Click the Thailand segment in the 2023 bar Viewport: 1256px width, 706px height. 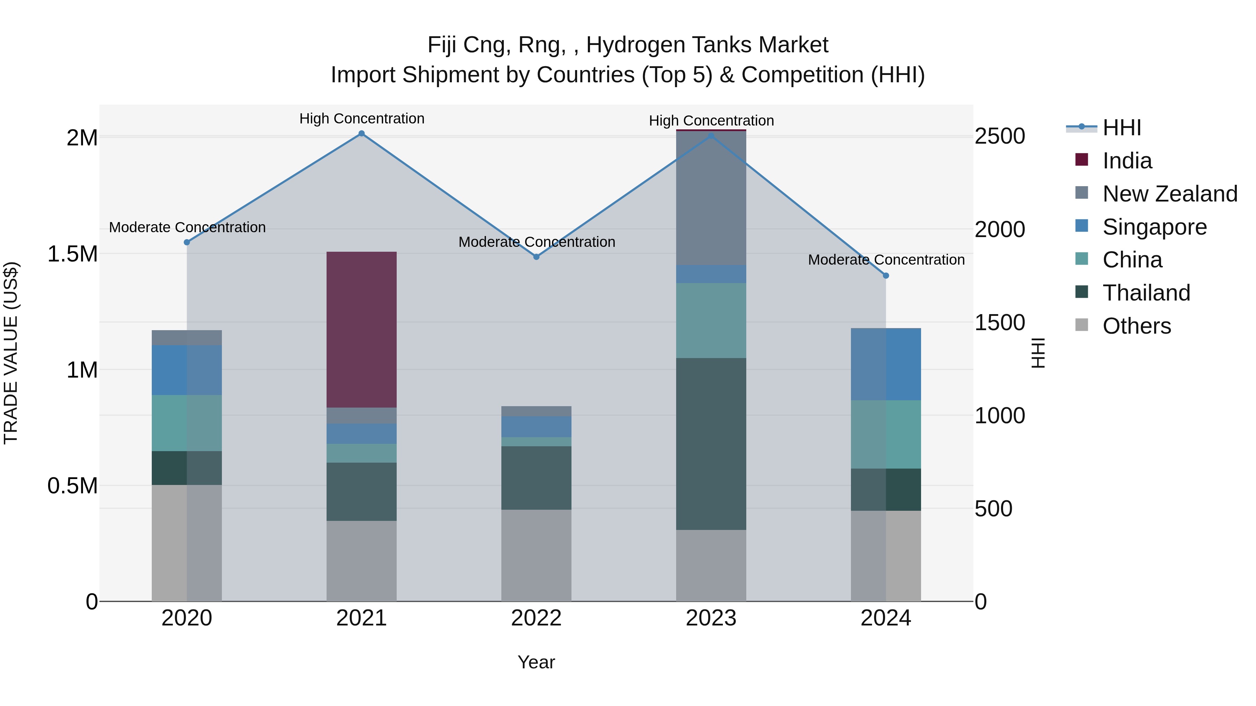tap(711, 443)
